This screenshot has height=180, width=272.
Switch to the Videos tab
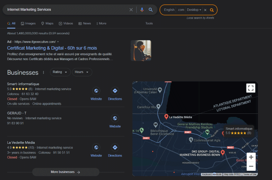point(66,23)
